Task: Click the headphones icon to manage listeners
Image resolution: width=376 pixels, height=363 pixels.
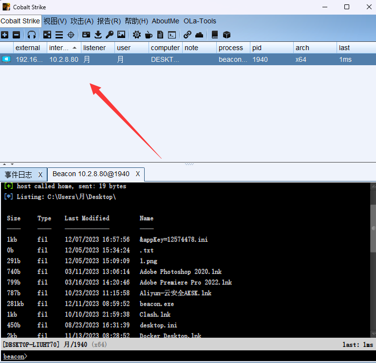Action: point(32,35)
